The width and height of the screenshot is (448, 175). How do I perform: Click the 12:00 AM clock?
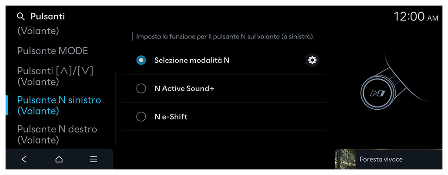416,17
